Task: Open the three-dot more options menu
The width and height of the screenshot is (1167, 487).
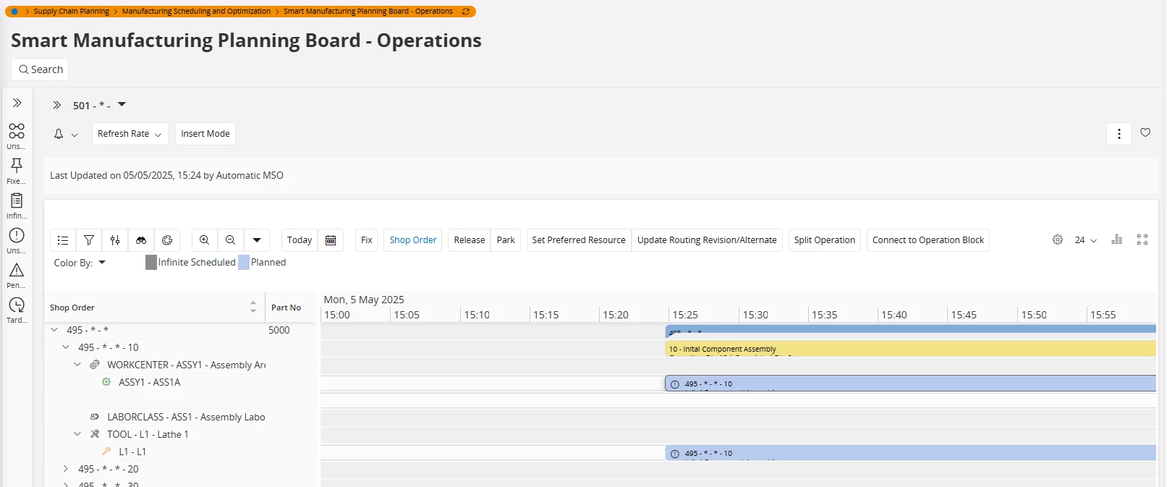Action: coord(1119,134)
